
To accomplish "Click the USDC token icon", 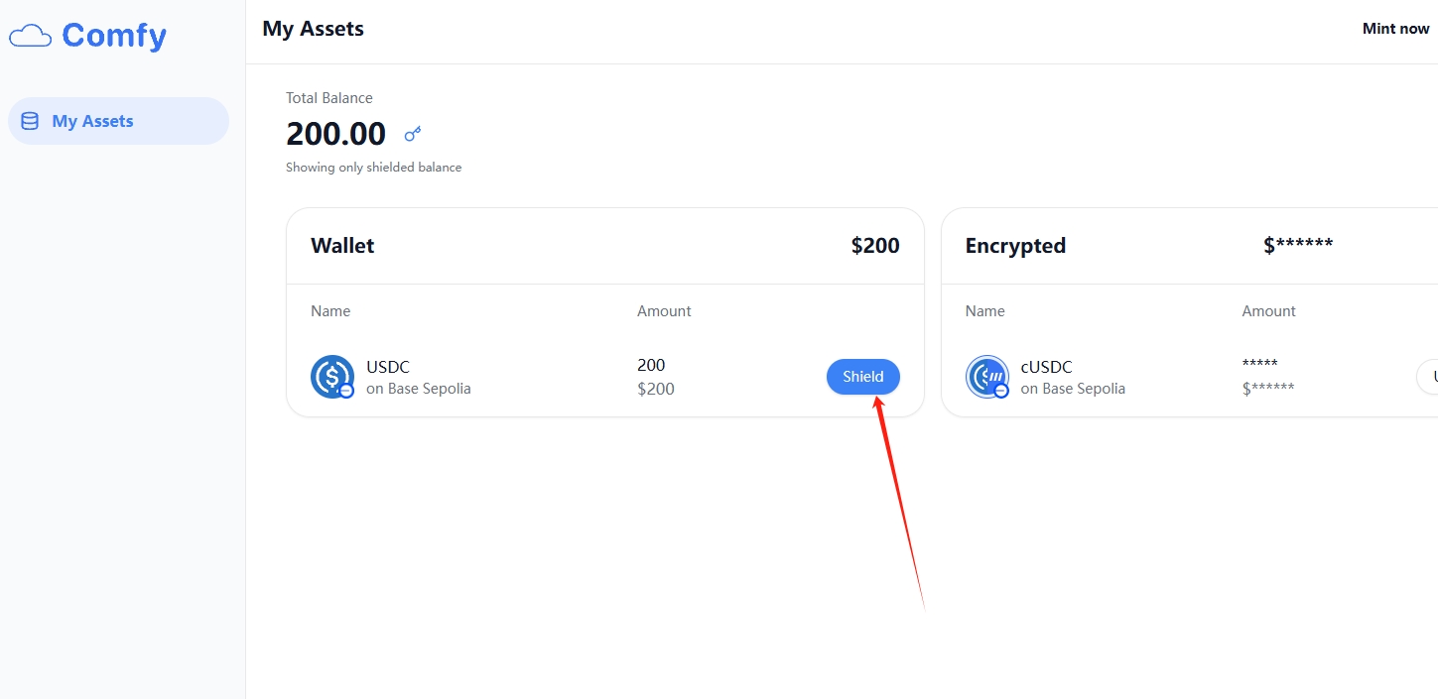I will click(x=332, y=377).
